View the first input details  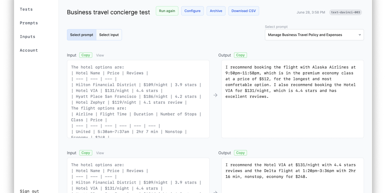(x=100, y=55)
